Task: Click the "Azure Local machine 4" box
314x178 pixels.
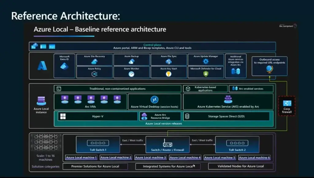Action: click(185, 158)
